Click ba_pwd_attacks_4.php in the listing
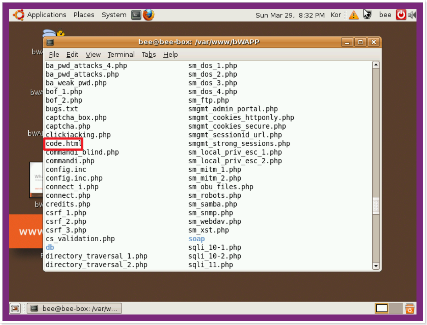427x325 pixels. (x=86, y=66)
